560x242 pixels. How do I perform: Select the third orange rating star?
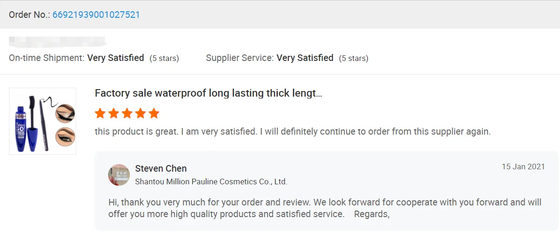pyautogui.click(x=127, y=113)
